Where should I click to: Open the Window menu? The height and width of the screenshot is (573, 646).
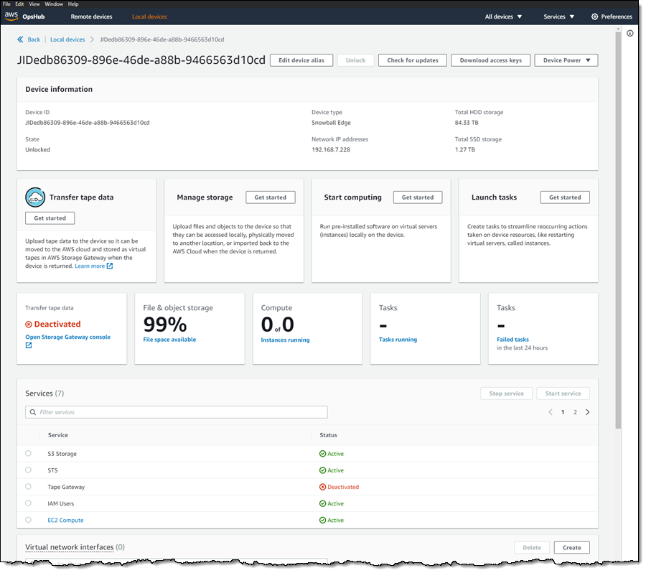click(54, 4)
